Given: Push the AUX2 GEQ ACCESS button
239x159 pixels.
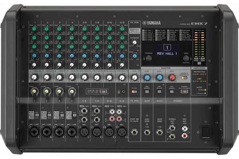Looking at the screenshot, I should [159, 92].
